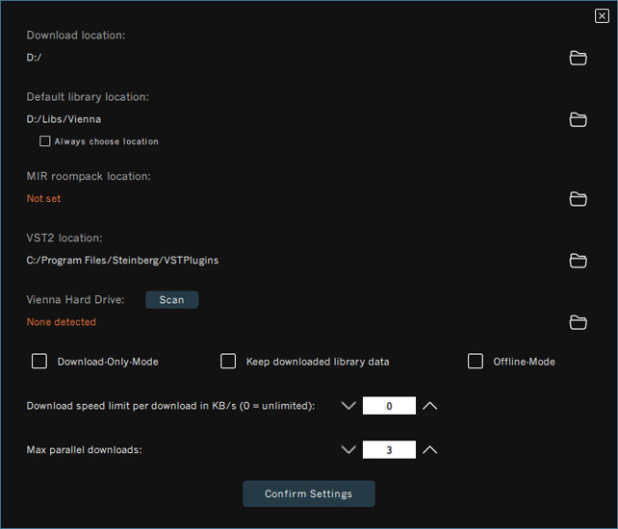Click the Scan button for Vienna Hard Drive
The height and width of the screenshot is (529, 618).
(x=171, y=300)
